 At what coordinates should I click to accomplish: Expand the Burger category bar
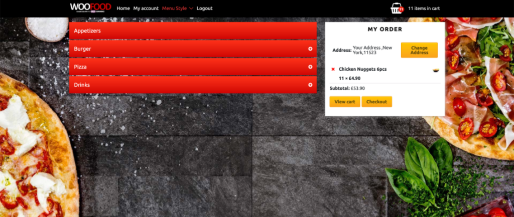coord(193,49)
